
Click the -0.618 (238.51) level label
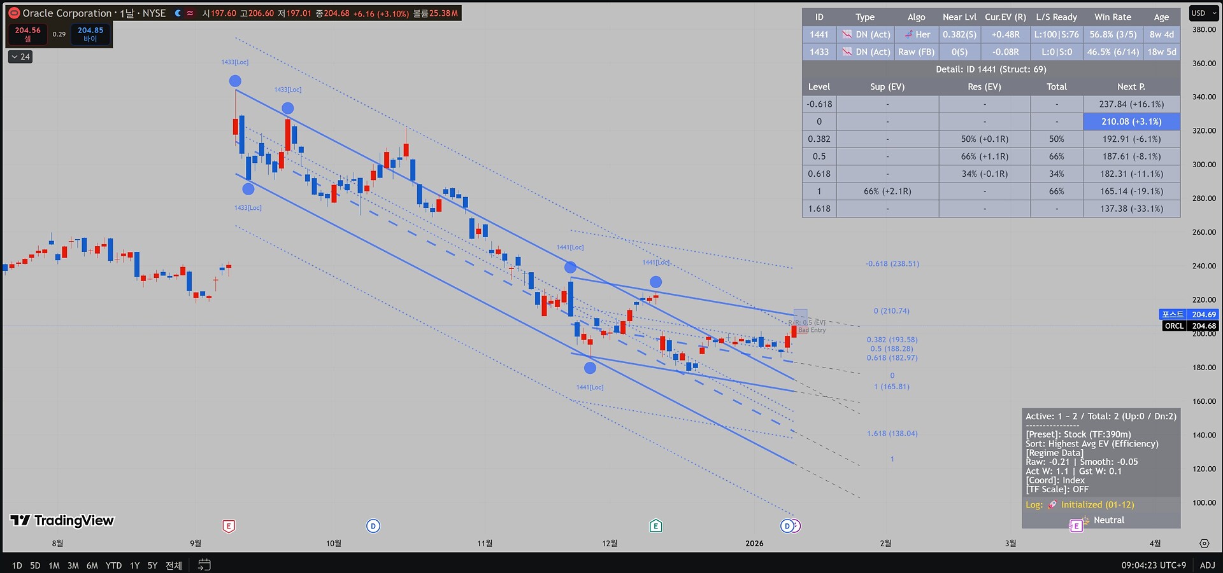pos(892,264)
